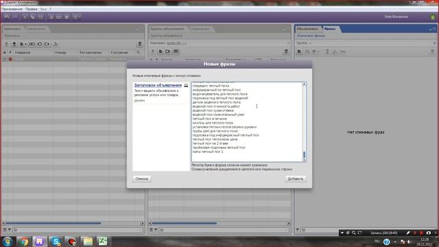This screenshot has height=247, width=439.
Task: Open the Excel icon in taskbar
Action: click(x=103, y=242)
